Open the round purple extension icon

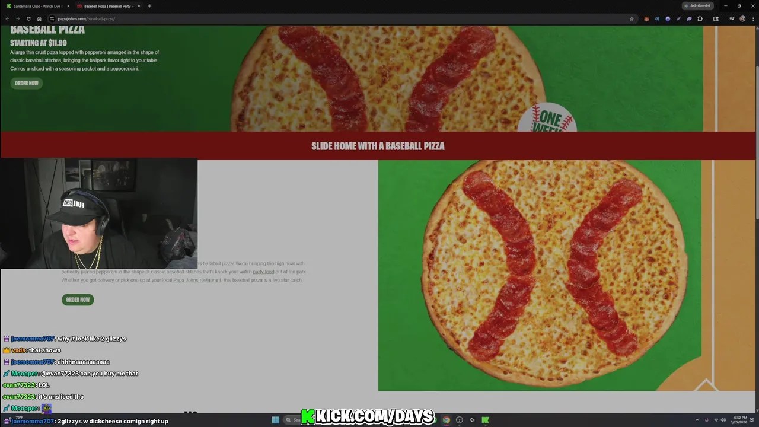click(668, 18)
